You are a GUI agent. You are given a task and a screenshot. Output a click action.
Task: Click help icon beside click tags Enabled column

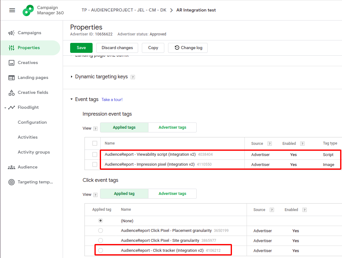tap(305, 210)
